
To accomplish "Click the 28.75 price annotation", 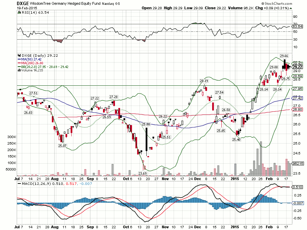I will click(x=286, y=79).
